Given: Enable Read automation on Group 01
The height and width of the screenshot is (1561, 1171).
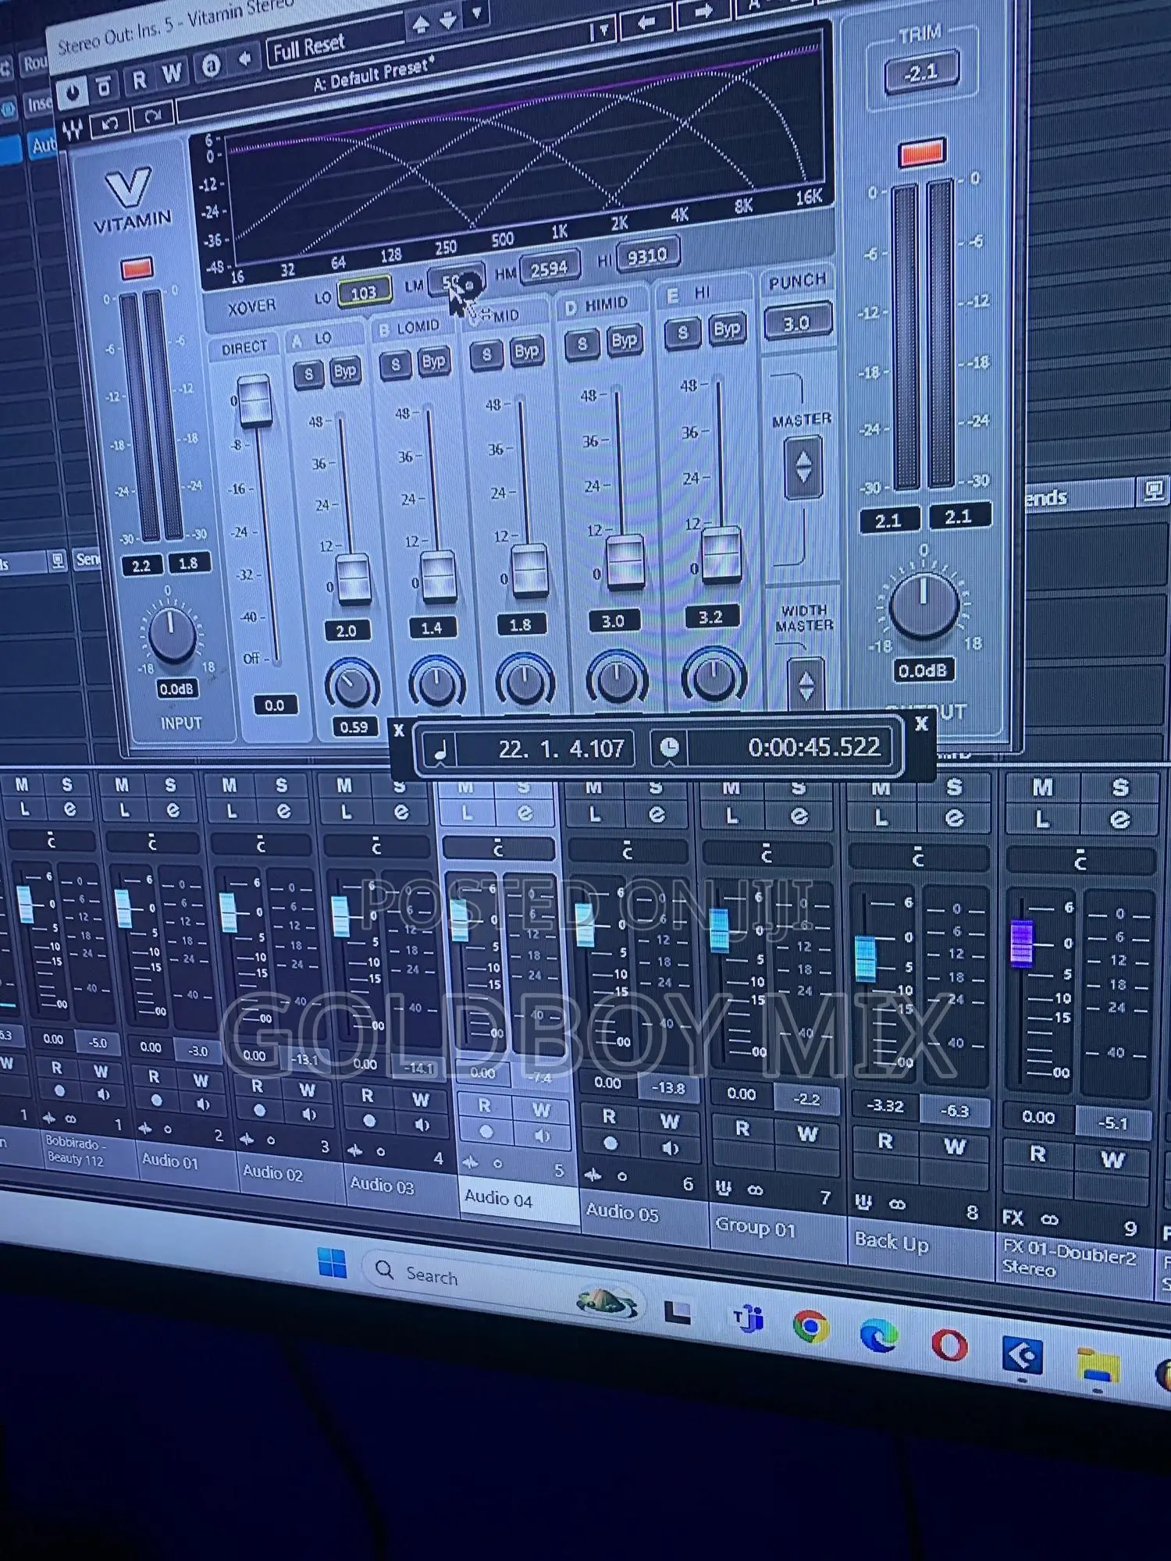Looking at the screenshot, I should pos(742,1129).
